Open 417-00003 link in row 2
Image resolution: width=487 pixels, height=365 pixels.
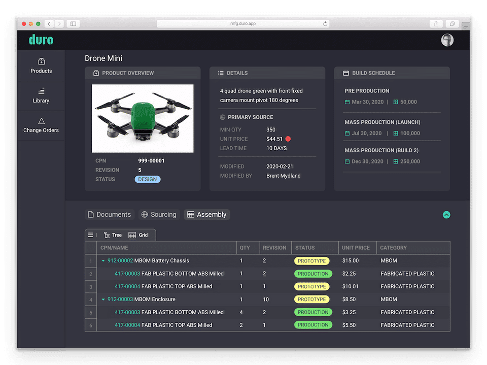click(x=127, y=274)
